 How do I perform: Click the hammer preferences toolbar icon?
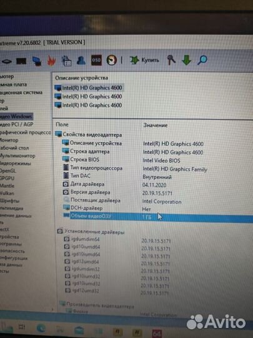click(171, 60)
